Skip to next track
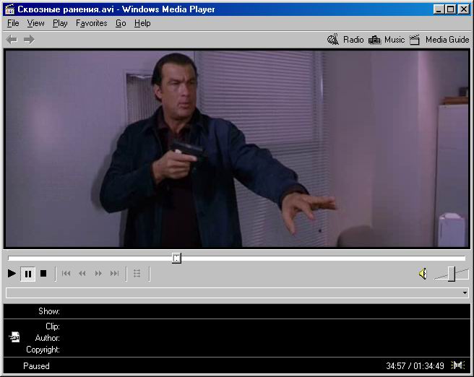 click(114, 274)
